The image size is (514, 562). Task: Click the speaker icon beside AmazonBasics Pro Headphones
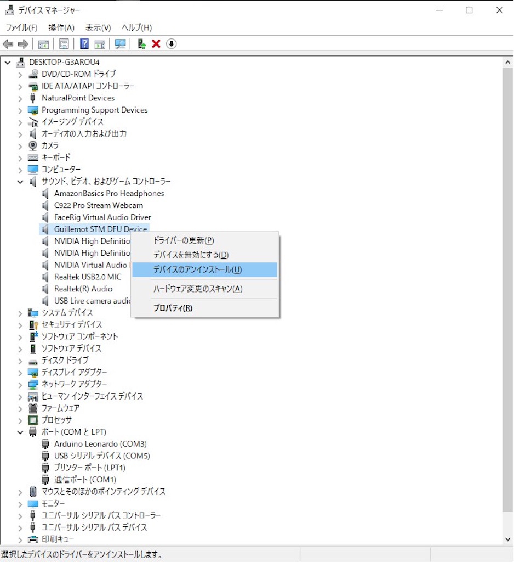[45, 194]
